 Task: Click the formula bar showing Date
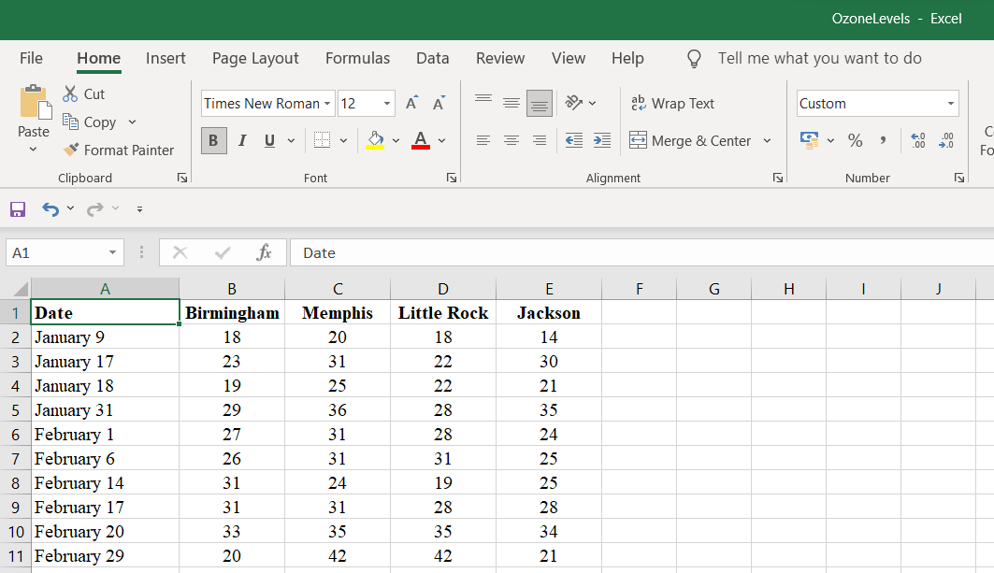click(x=641, y=252)
